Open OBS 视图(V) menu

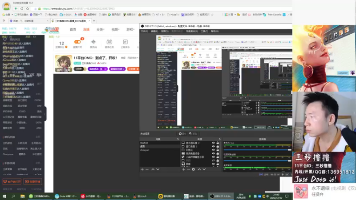(x=165, y=31)
